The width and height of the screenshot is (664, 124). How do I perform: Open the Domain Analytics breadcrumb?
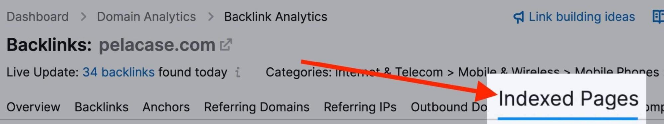pyautogui.click(x=146, y=17)
